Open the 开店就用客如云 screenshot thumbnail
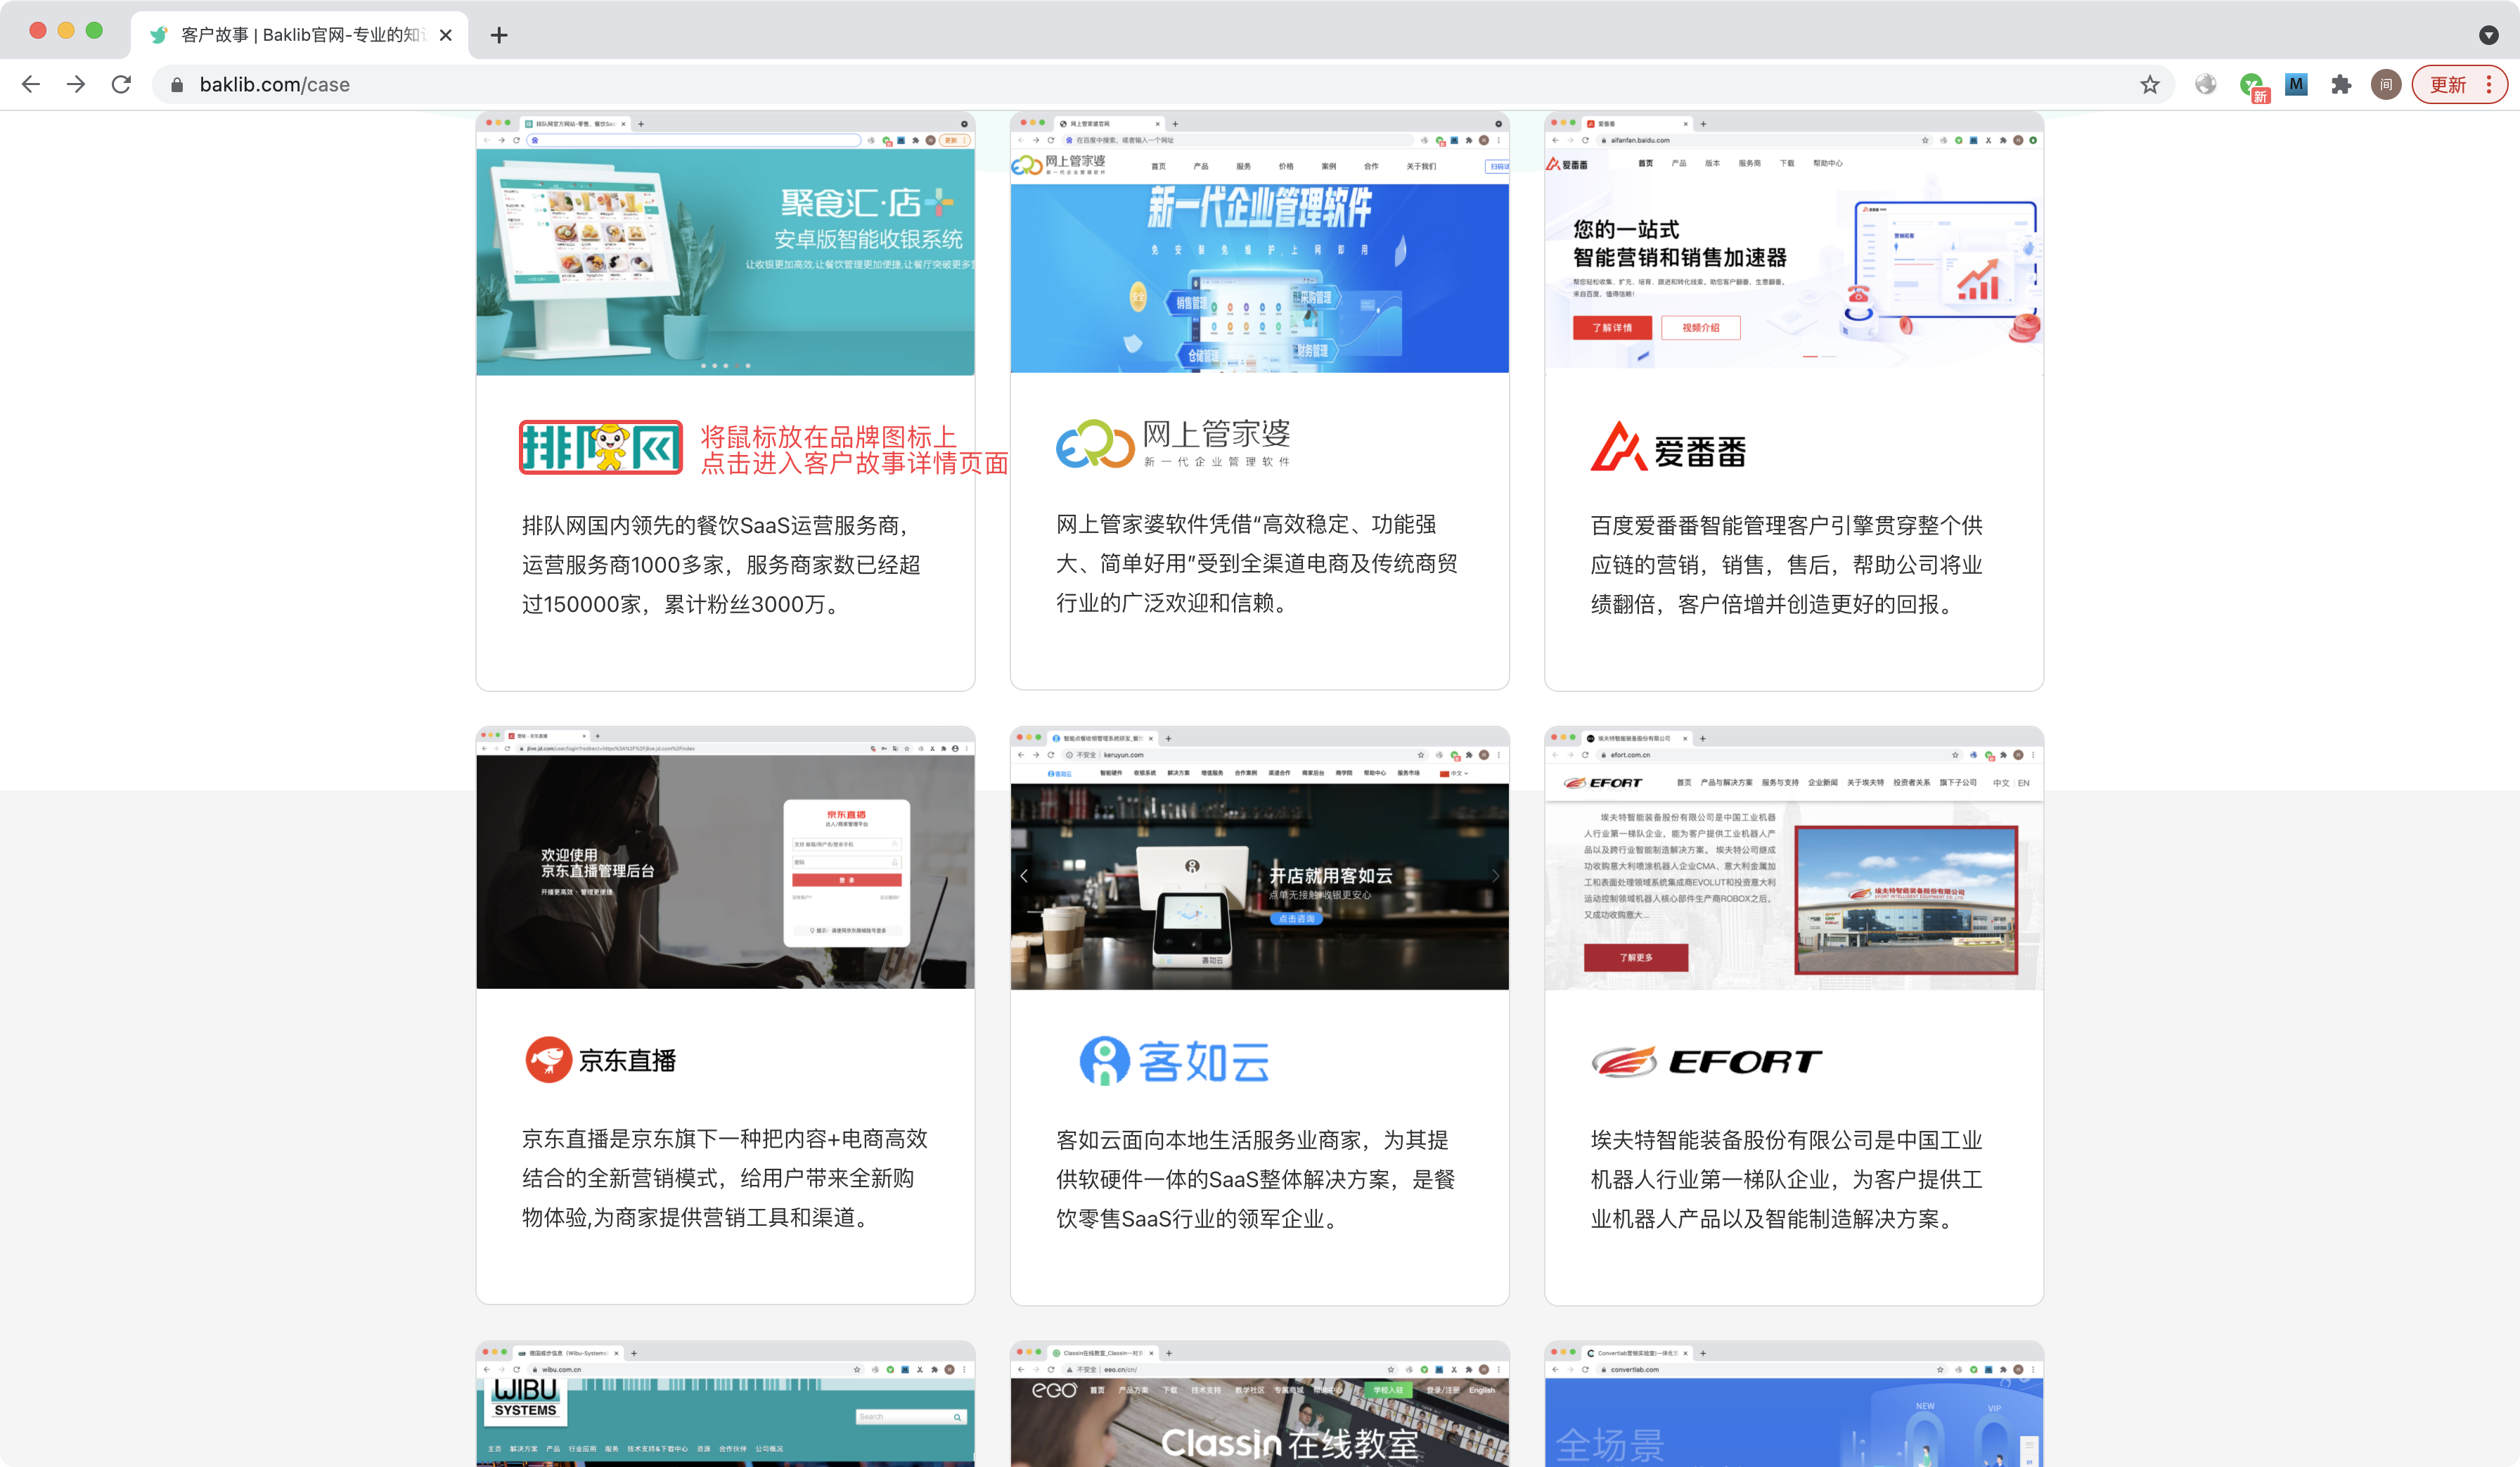This screenshot has width=2520, height=1467. tap(1259, 858)
